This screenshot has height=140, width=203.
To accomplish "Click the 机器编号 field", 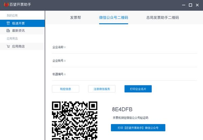I will 125,74.
